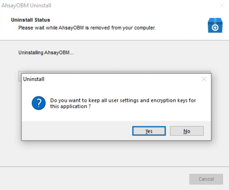Click the "Uninstalling AhsayOBM..." status text
This screenshot has width=229, height=190.
click(46, 52)
